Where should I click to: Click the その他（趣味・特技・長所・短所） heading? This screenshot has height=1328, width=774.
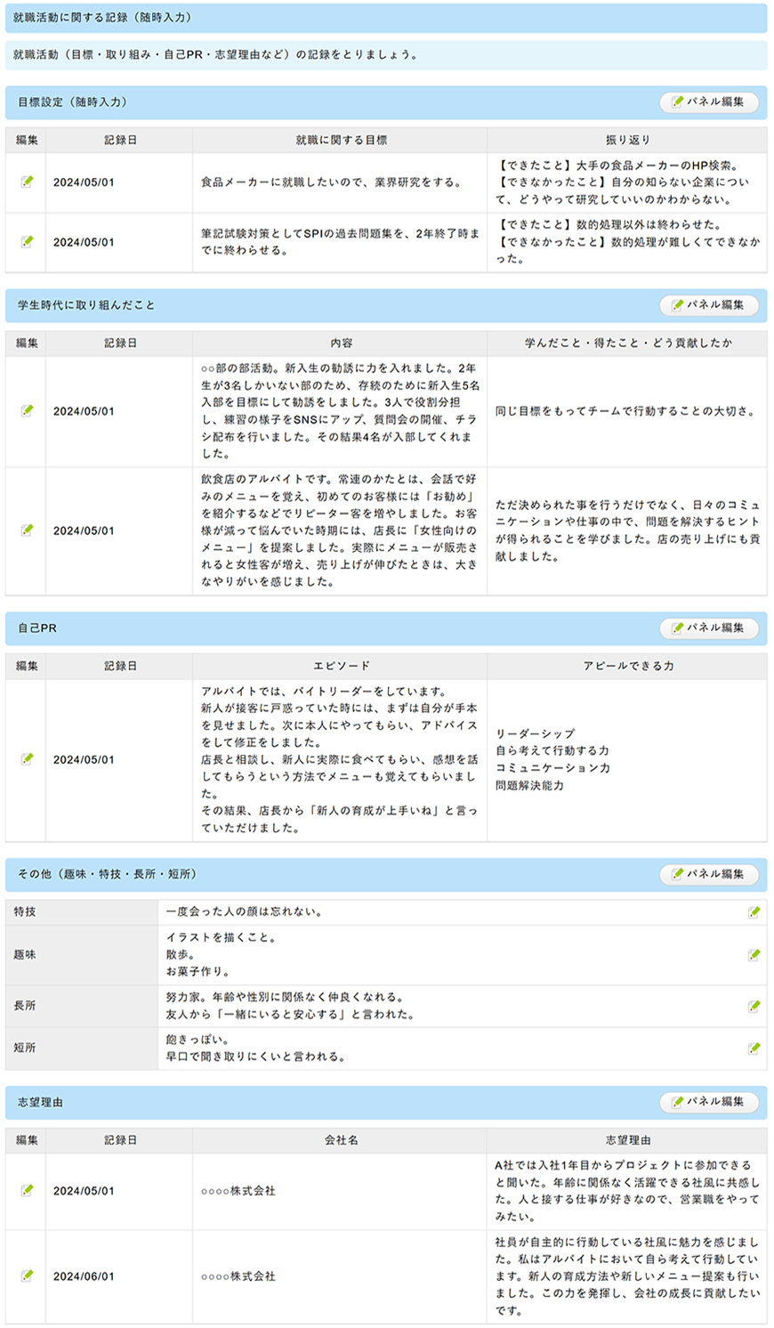108,875
